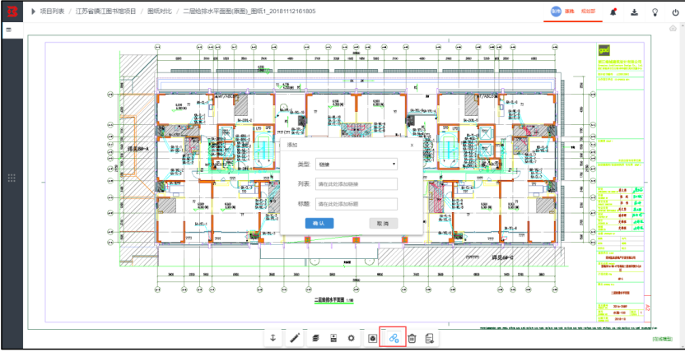Select the anchor/measure tool in bottom toolbar
This screenshot has height=352, width=685.
(273, 337)
